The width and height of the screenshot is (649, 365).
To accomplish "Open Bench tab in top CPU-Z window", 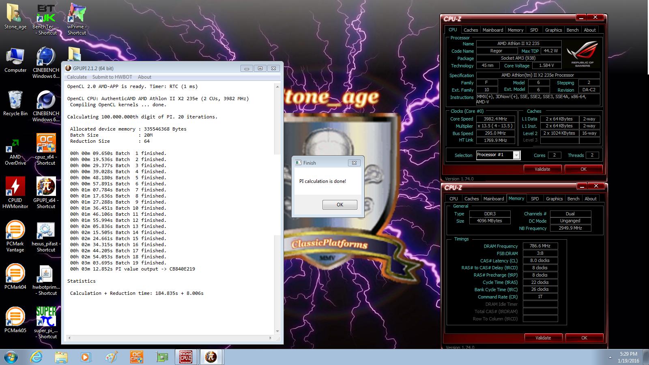I will click(x=573, y=30).
